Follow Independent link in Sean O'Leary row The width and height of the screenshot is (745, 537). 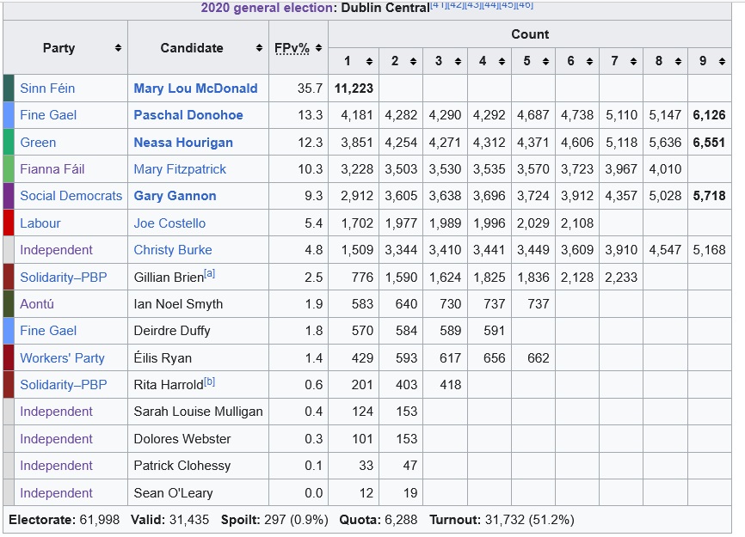pyautogui.click(x=56, y=493)
